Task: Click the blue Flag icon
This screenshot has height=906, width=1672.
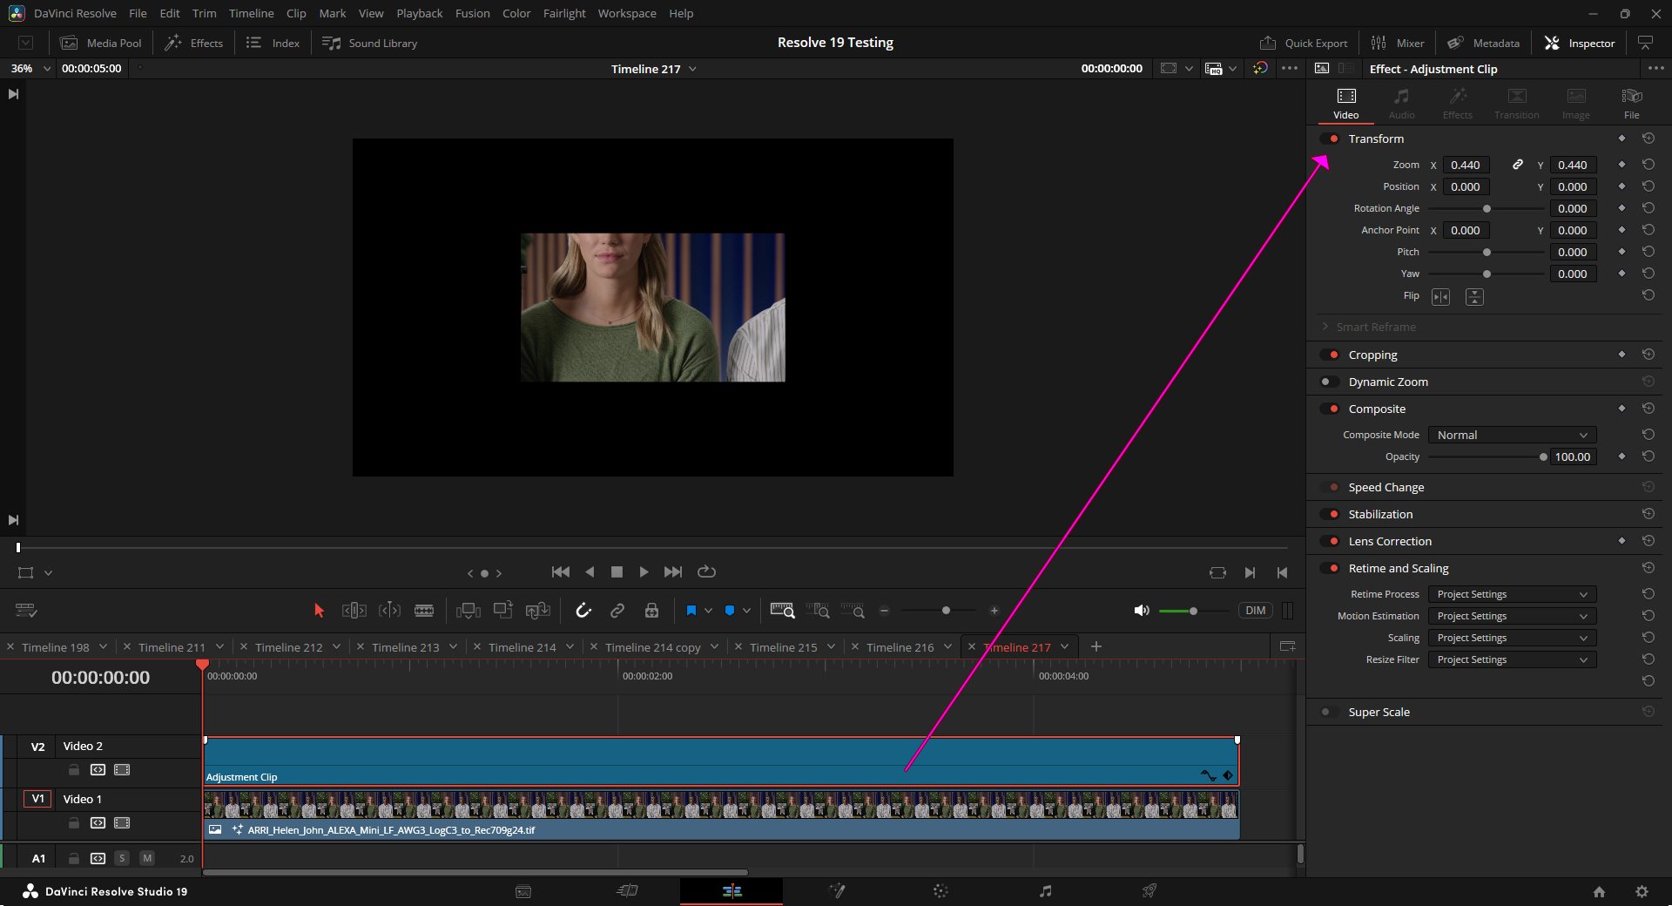Action: coord(691,611)
